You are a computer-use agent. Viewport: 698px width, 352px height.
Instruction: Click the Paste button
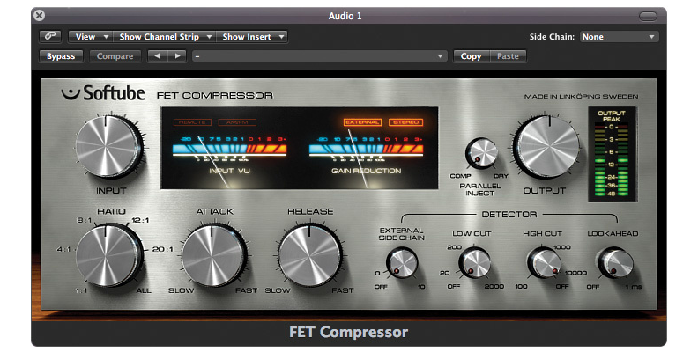coord(508,56)
